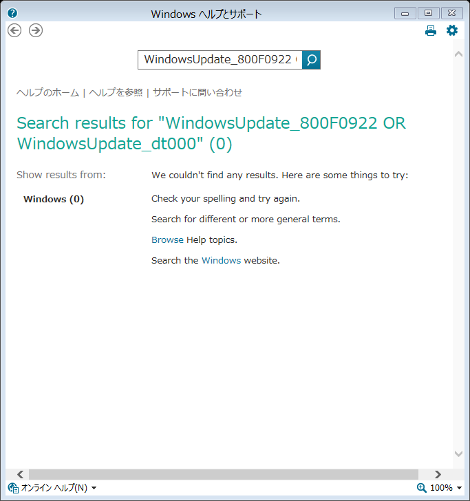Image resolution: width=470 pixels, height=501 pixels.
Task: Focus the help search text box
Action: [220, 60]
